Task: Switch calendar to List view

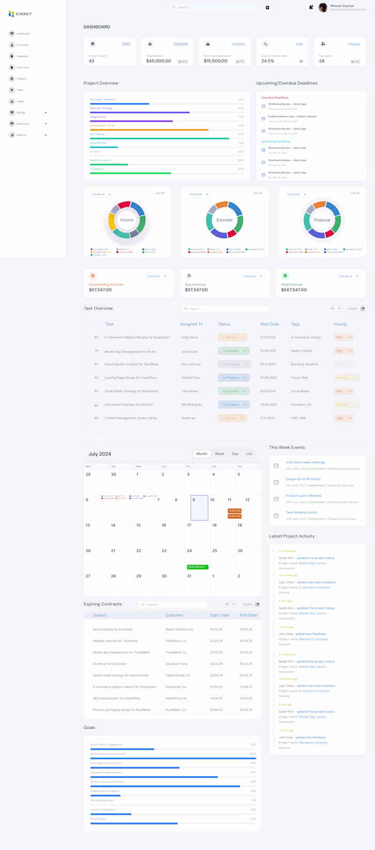Action: (249, 454)
